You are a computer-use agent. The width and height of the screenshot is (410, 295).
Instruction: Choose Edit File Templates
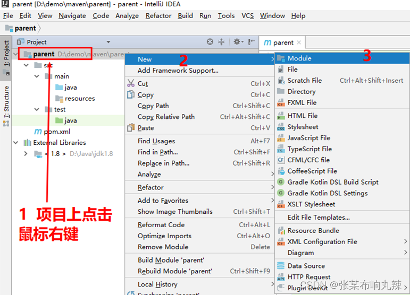(342, 218)
